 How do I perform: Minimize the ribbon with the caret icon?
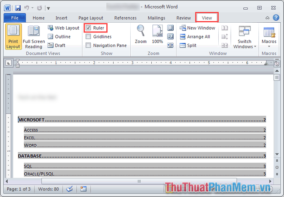click(267, 18)
